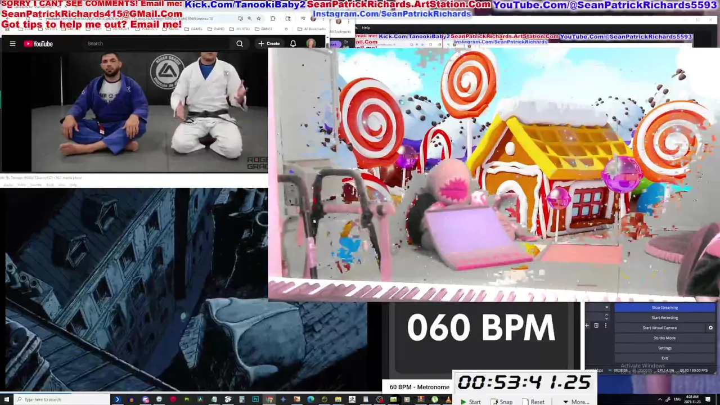Show hidden system tray icons chevron
Image resolution: width=720 pixels, height=405 pixels.
(660, 399)
